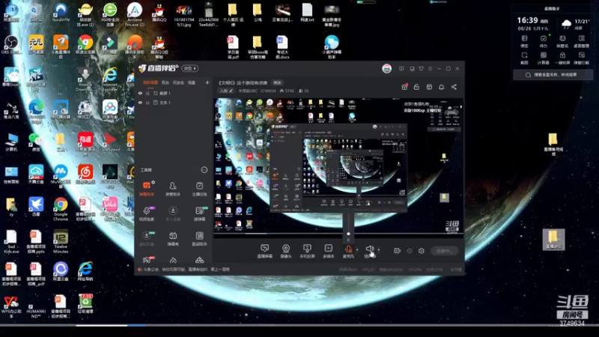Click 一键锁屏 in desktop assistant widget
599x337 pixels.
[562, 58]
